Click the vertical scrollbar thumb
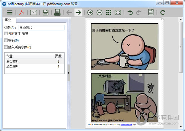This screenshot has height=131, width=185. point(181,47)
